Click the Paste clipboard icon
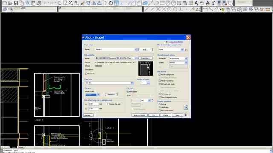The width and height of the screenshot is (273, 153). 33,3
